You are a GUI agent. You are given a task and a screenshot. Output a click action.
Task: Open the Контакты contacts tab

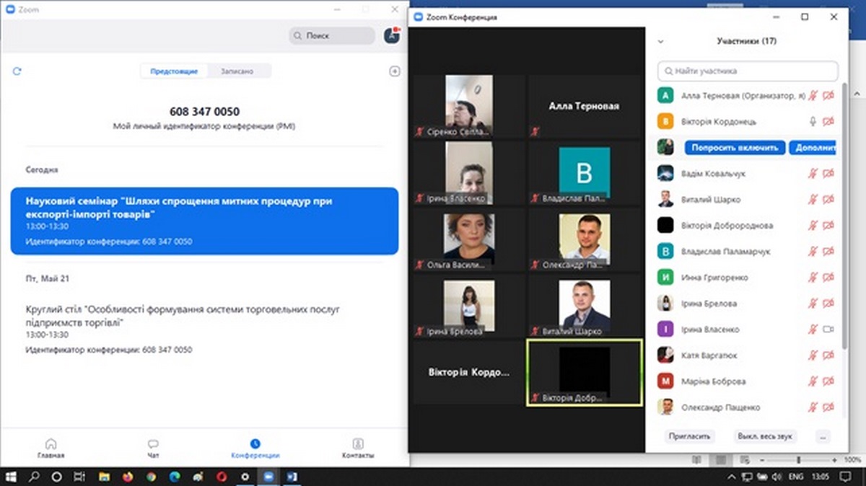pyautogui.click(x=357, y=448)
